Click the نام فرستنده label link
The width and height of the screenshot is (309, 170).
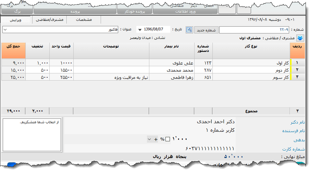click(294, 131)
